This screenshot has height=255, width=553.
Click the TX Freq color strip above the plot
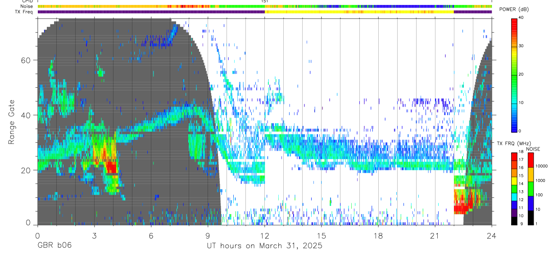coord(265,12)
